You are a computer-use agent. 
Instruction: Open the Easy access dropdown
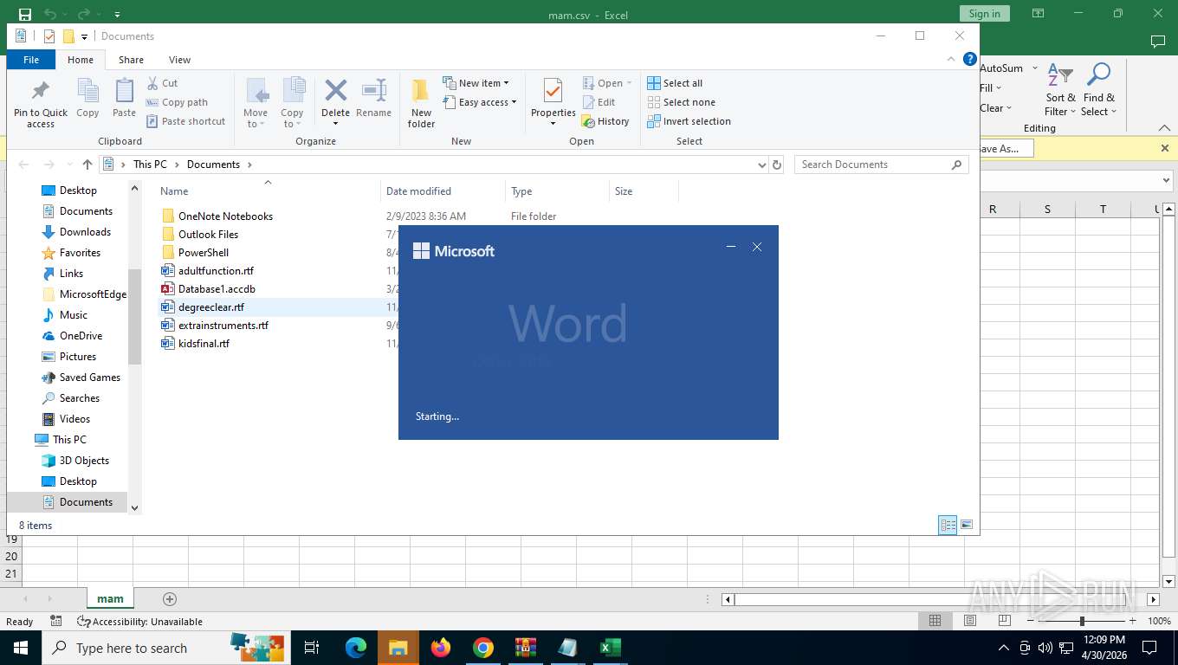pos(480,102)
